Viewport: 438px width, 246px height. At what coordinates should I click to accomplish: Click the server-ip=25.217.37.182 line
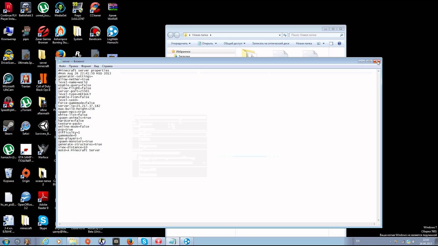pos(79,106)
